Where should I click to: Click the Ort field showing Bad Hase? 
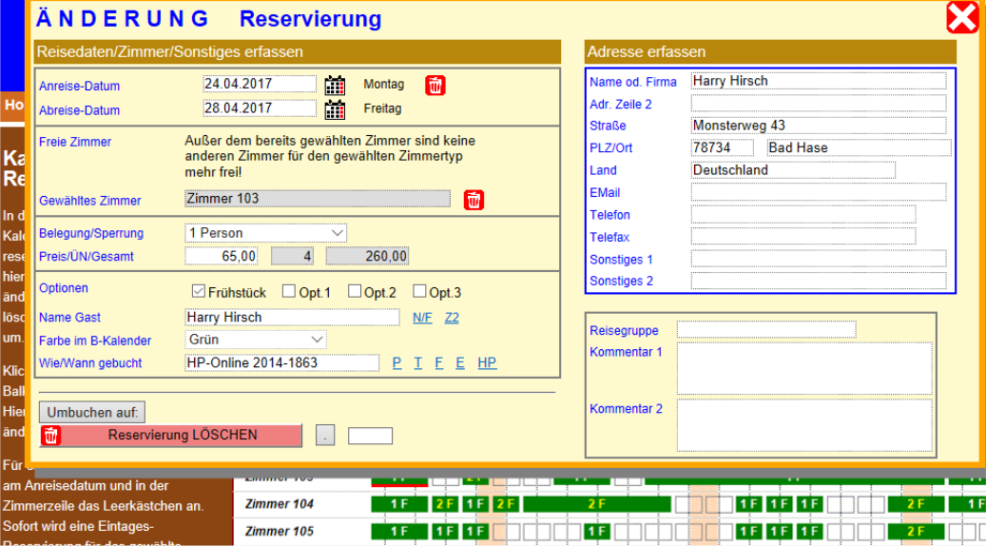click(x=859, y=147)
